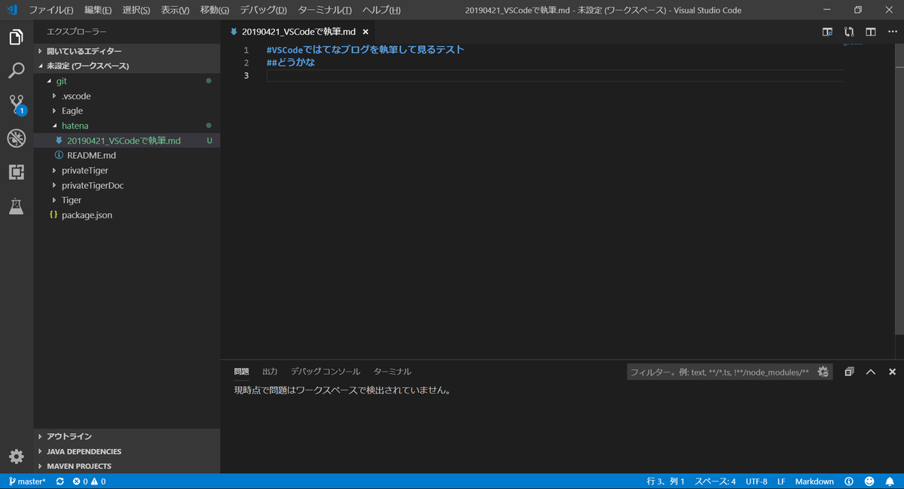This screenshot has width=904, height=489.
Task: Click the notifications bell in status bar
Action: point(891,481)
